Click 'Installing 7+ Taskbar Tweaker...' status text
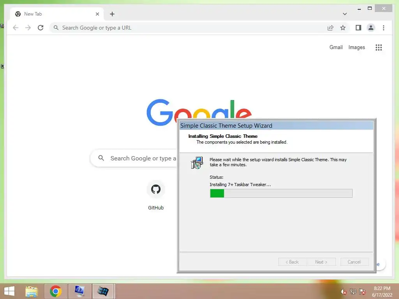 pos(240,185)
